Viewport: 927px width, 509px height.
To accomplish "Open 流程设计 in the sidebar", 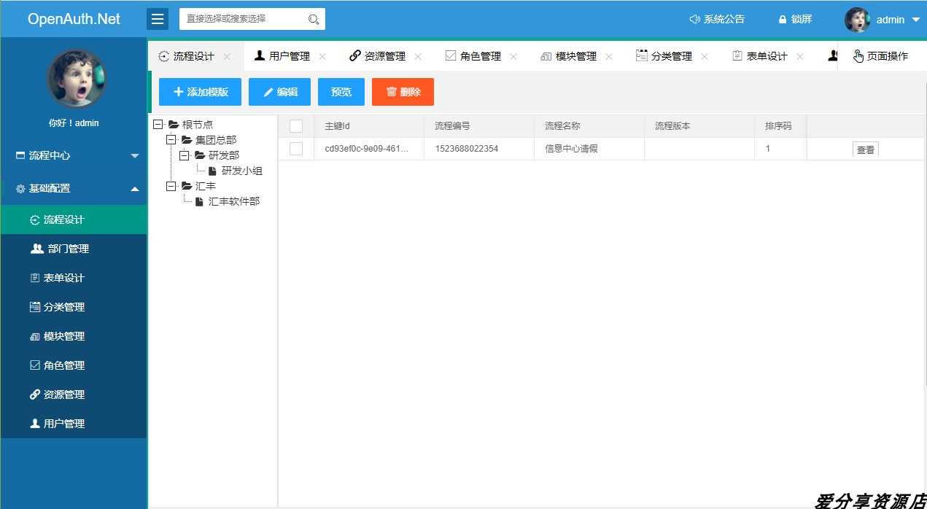I will coord(74,219).
